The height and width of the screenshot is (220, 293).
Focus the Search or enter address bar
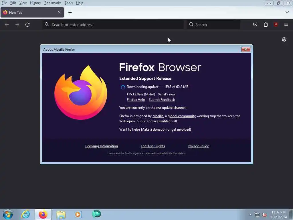[x=113, y=25]
